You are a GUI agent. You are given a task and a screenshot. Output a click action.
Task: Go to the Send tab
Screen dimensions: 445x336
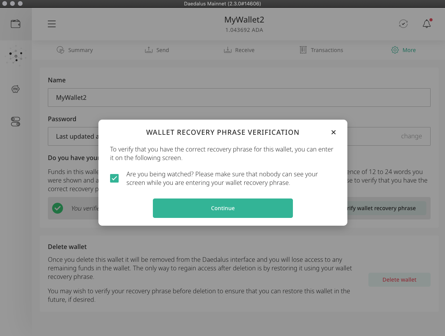coord(157,50)
